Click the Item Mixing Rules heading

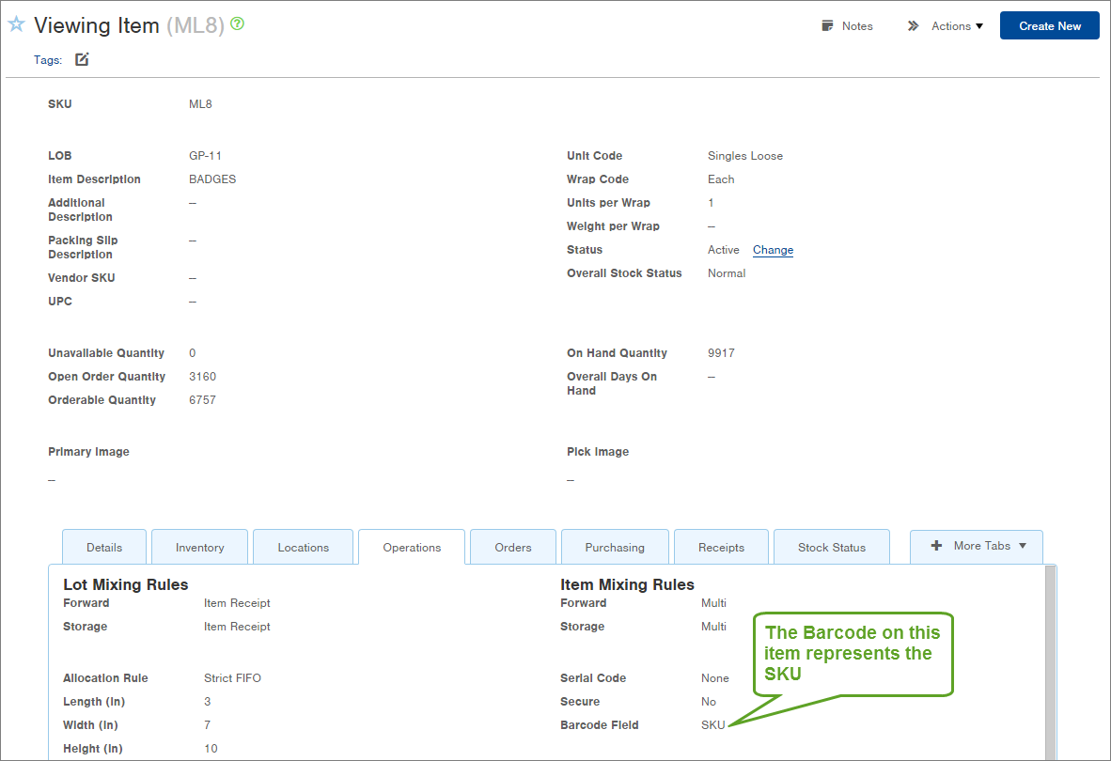point(627,584)
